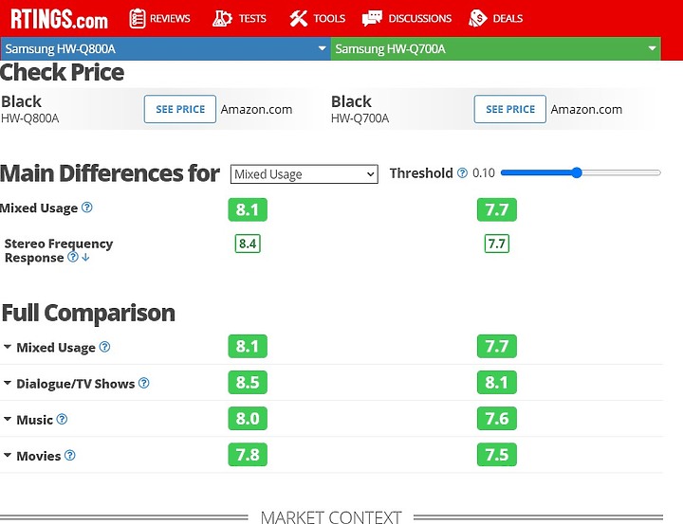
Task: Open the TOOLS menu
Action: click(x=329, y=19)
